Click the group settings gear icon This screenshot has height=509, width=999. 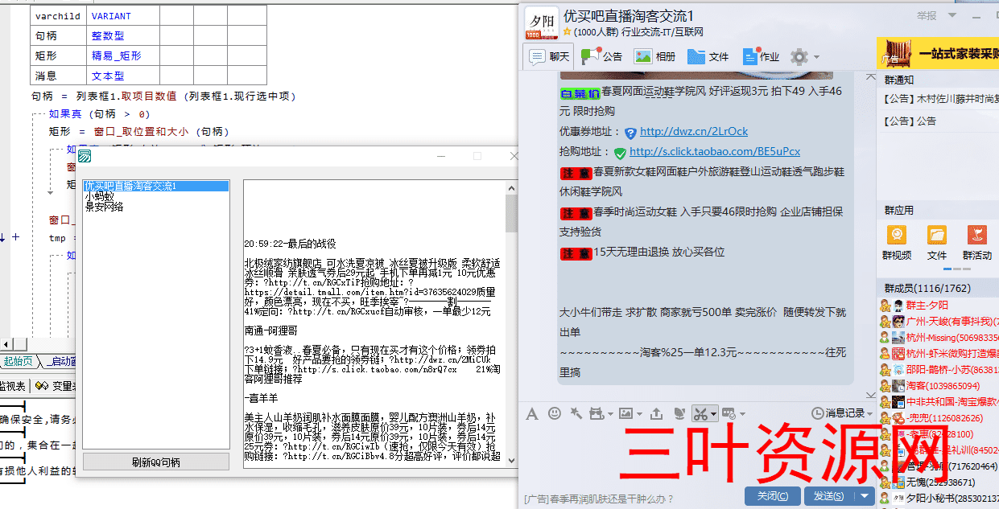799,56
